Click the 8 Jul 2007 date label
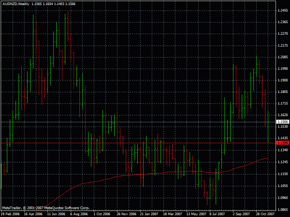This screenshot has height=217, width=290. point(217,214)
